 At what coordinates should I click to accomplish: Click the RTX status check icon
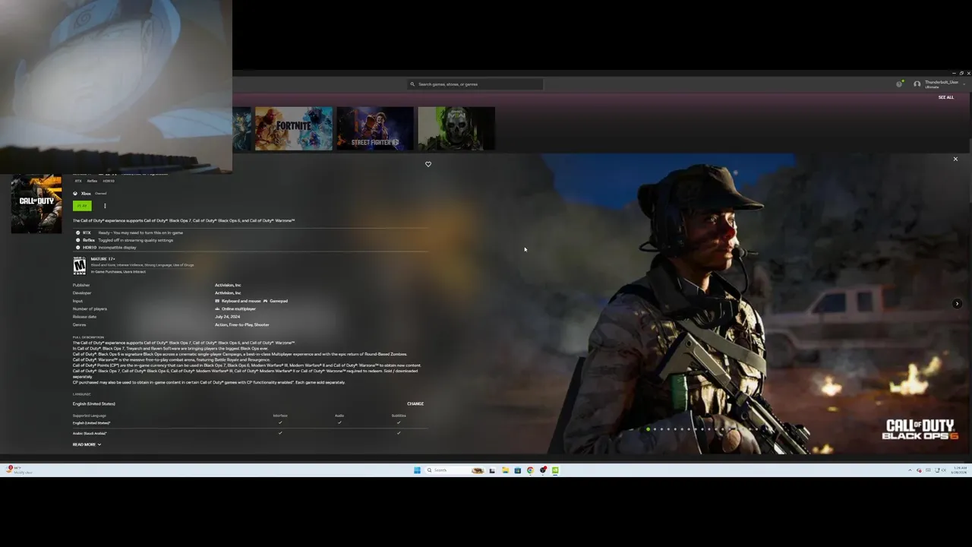click(77, 232)
